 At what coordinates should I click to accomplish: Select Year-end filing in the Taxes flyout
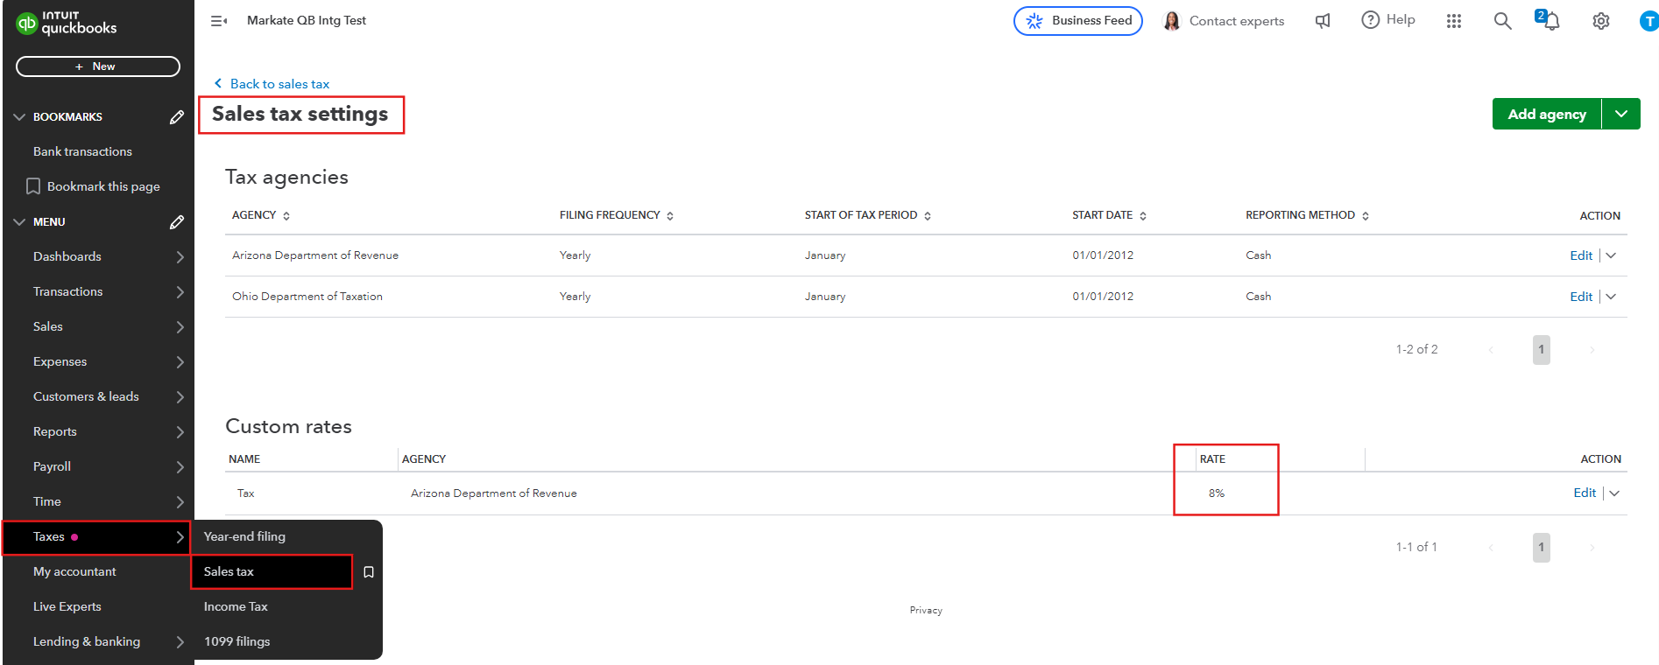point(244,536)
